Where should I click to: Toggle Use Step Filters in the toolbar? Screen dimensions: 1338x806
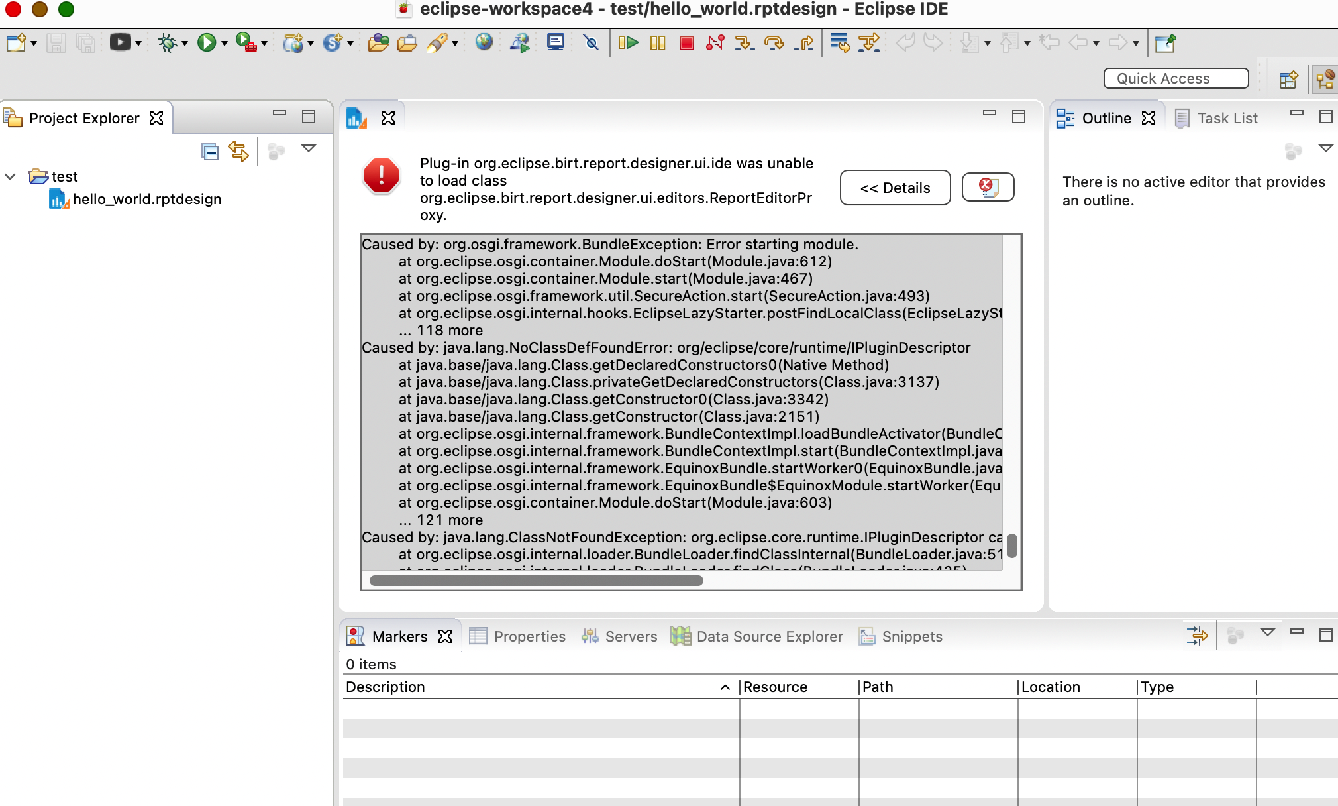[868, 43]
